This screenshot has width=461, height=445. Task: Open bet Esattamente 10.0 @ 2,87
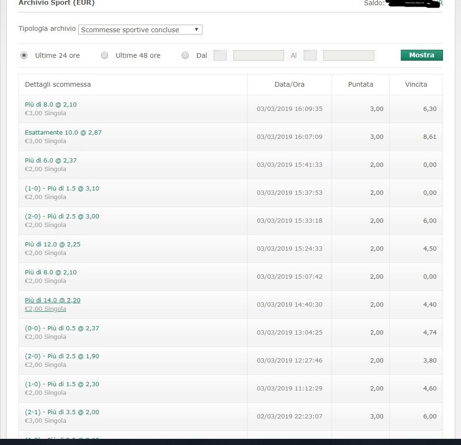[63, 133]
